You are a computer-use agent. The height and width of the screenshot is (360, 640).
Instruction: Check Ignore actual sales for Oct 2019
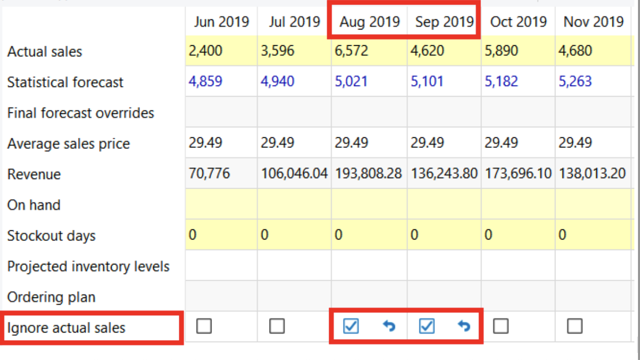500,326
